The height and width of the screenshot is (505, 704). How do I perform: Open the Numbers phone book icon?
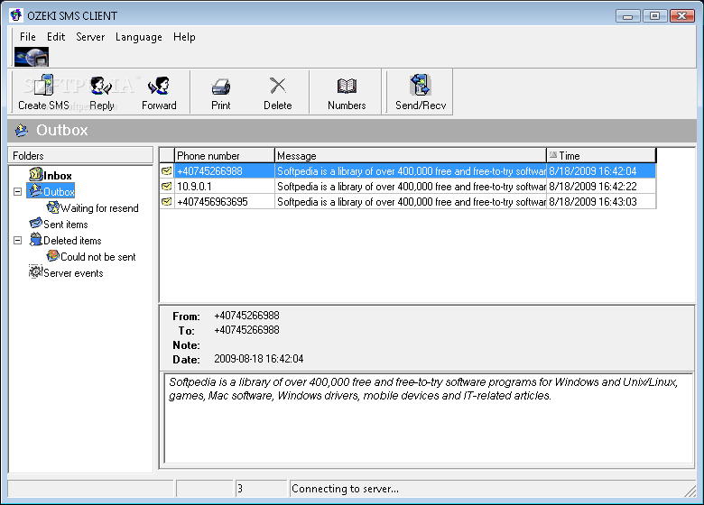tap(347, 85)
